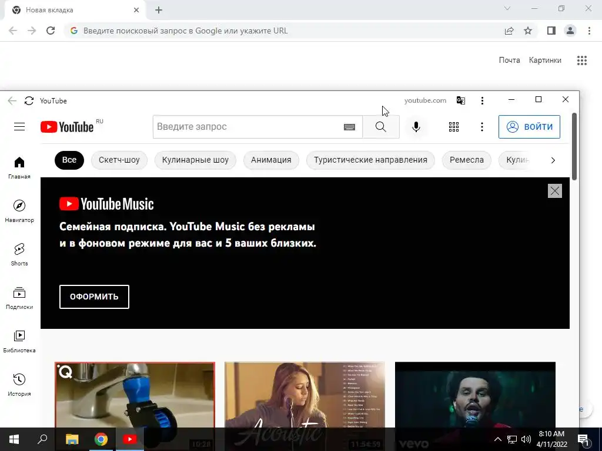Click the ВОЙТИ sign-in button
The image size is (602, 451).
[x=529, y=127]
